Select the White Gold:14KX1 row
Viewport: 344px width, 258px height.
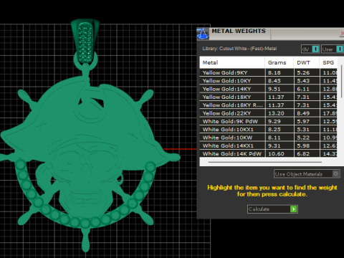point(268,145)
